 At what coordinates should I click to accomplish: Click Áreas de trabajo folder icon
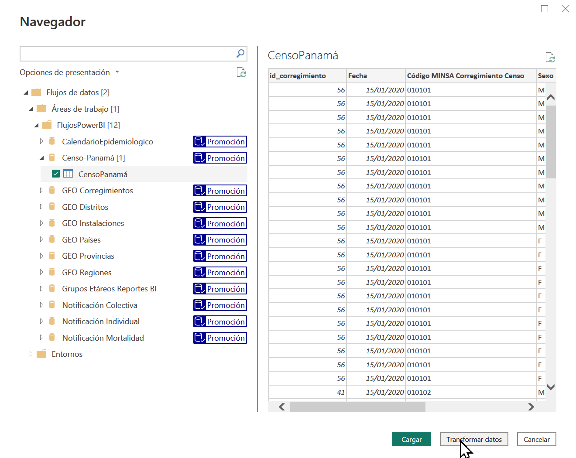coord(41,109)
